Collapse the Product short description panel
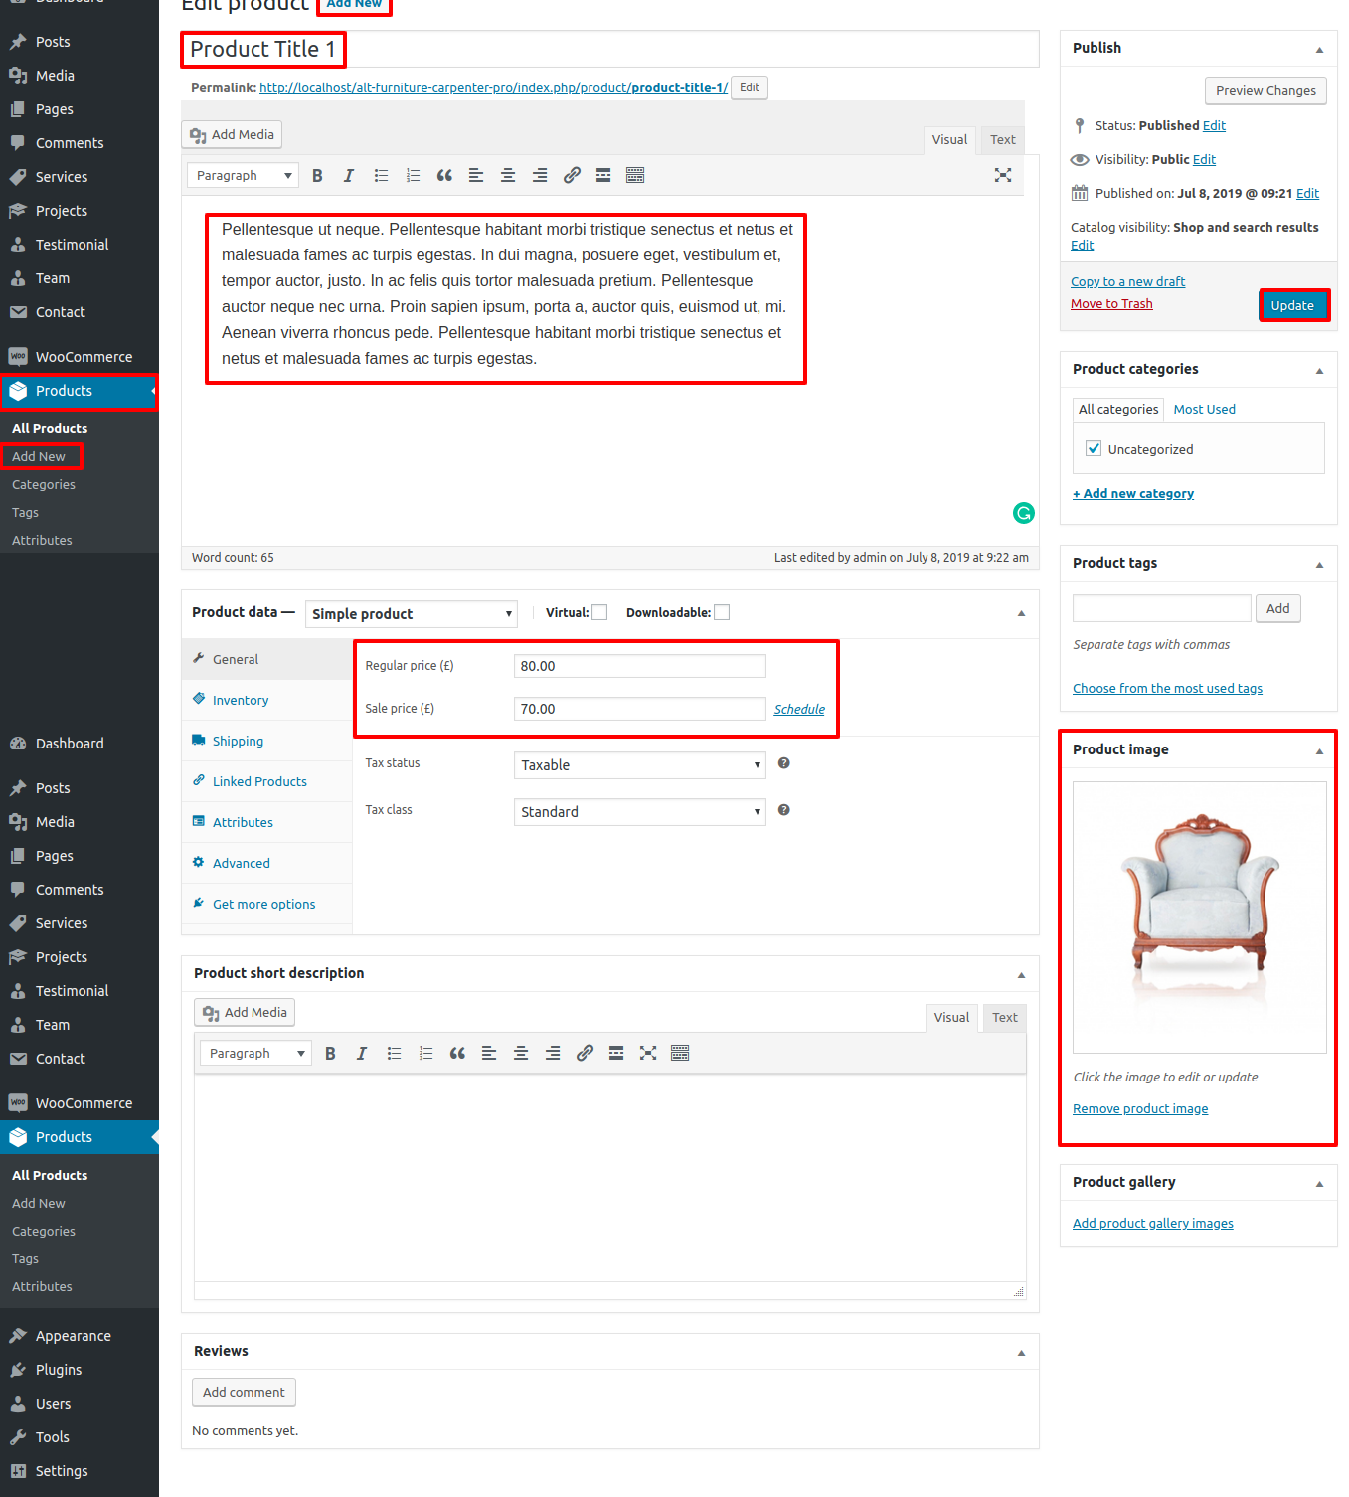Screen dimensions: 1349x1497 pos(1021,974)
